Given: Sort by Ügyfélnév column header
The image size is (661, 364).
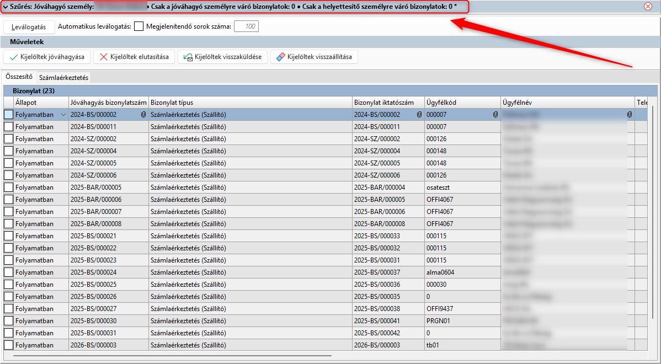Looking at the screenshot, I should 568,103.
